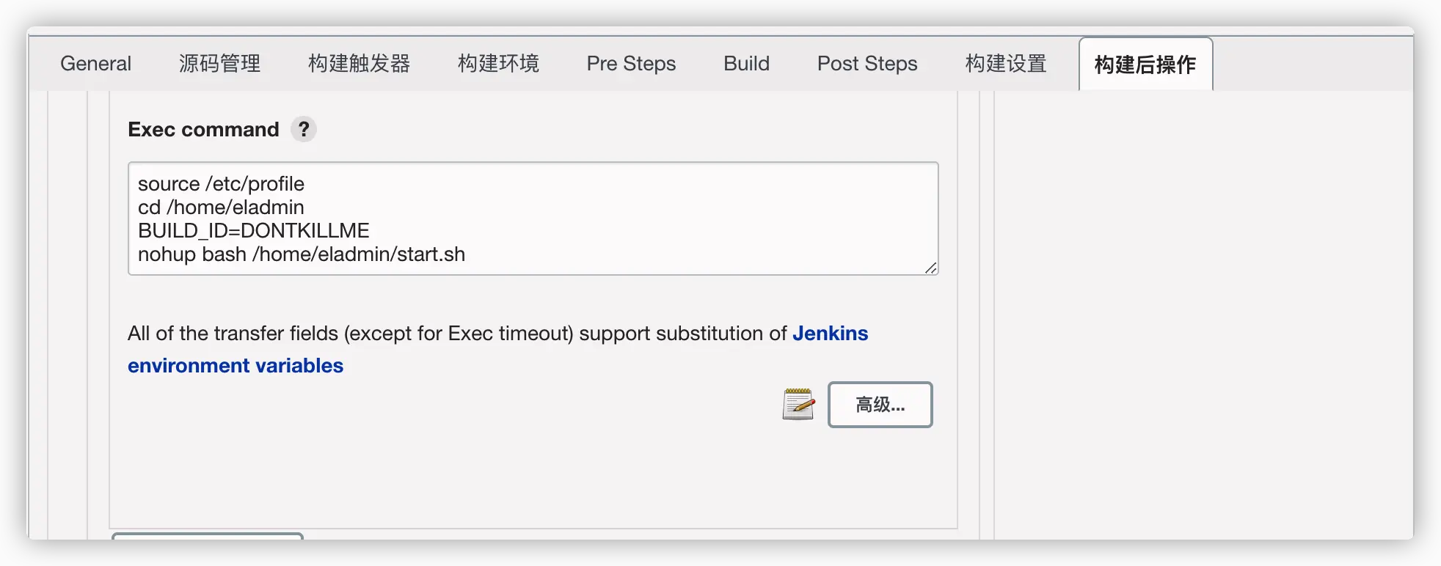Click the 高级... button
The height and width of the screenshot is (566, 1441).
tap(880, 405)
